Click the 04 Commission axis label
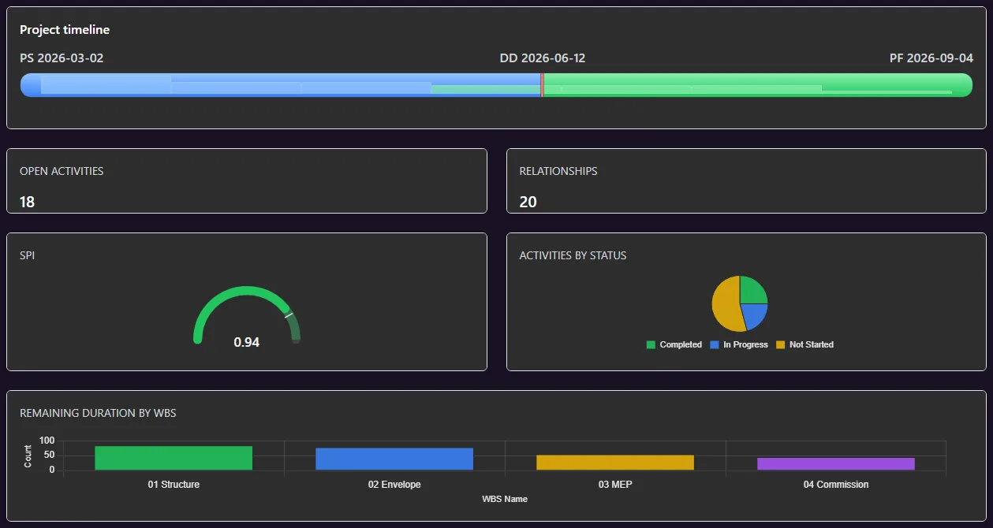The image size is (993, 528). point(836,485)
